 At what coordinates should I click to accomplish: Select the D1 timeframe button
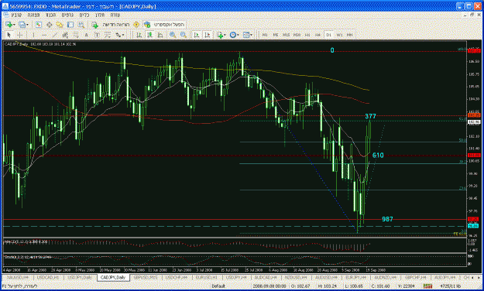click(x=329, y=35)
